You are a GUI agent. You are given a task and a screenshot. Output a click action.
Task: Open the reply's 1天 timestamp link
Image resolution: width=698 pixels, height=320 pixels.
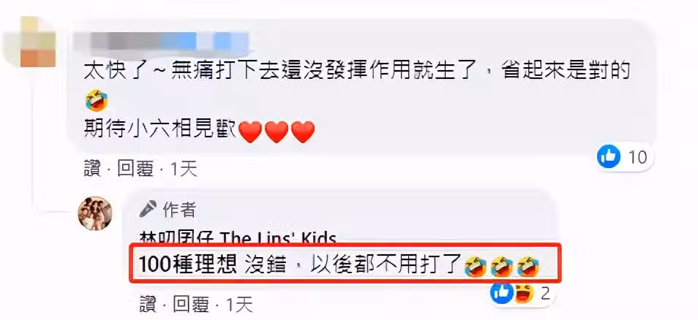[239, 305]
